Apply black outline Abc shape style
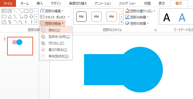This screenshot has width=193, height=99. tap(81, 17)
